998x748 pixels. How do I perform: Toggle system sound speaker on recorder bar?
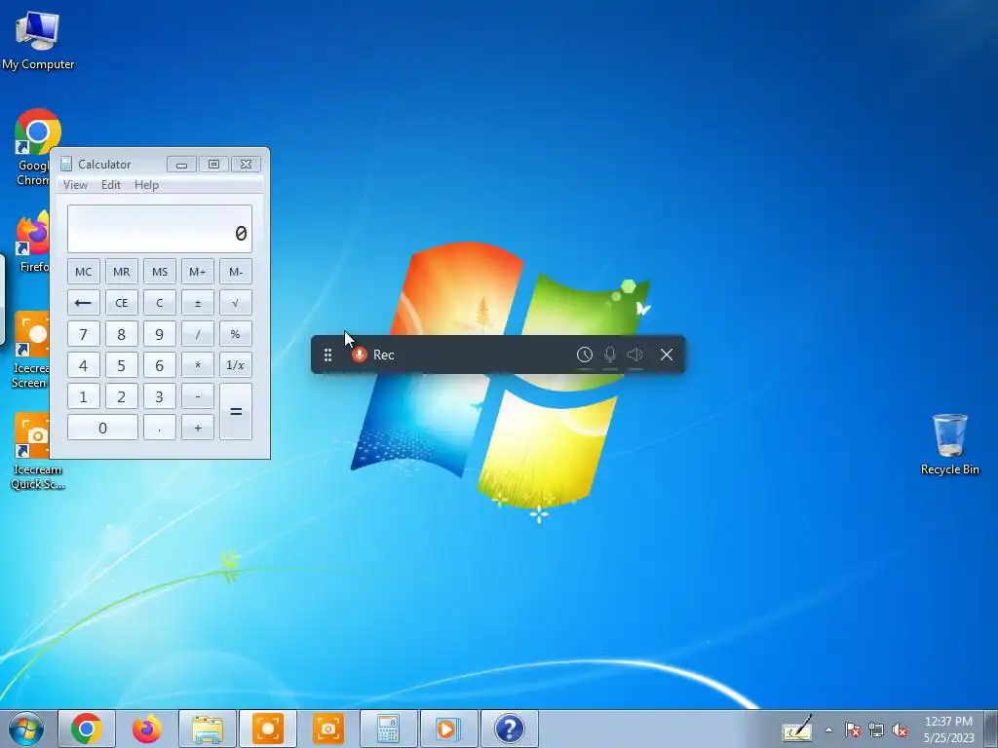tap(635, 355)
